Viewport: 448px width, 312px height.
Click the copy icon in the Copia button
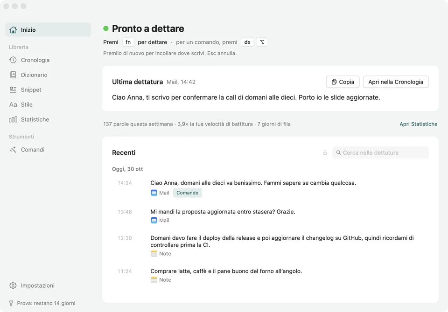pyautogui.click(x=334, y=82)
